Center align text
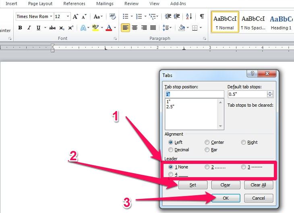The image size is (294, 213). [135, 28]
